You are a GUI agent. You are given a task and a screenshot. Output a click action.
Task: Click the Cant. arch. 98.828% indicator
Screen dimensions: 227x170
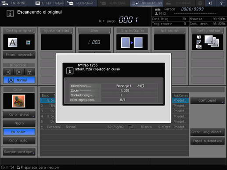[207, 24]
